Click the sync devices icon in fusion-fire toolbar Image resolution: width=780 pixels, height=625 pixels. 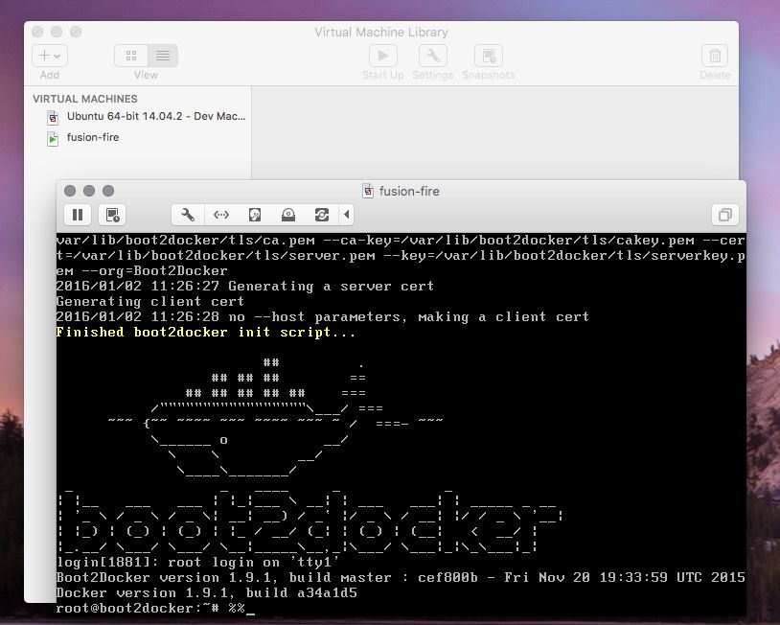322,215
